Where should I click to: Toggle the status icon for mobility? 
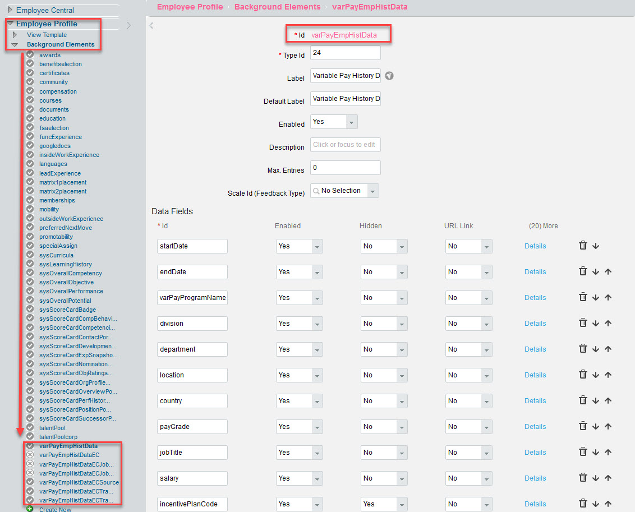tap(30, 209)
